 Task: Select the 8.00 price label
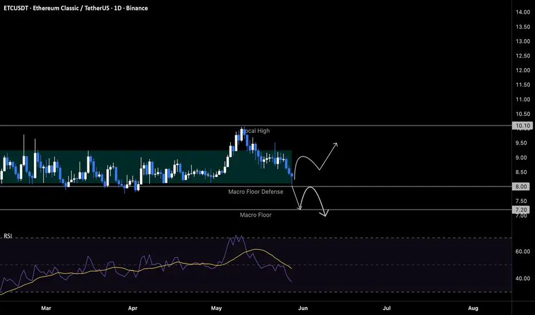click(521, 186)
